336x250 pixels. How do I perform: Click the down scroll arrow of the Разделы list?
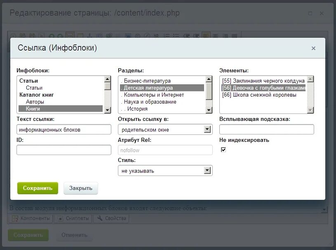tap(209, 110)
